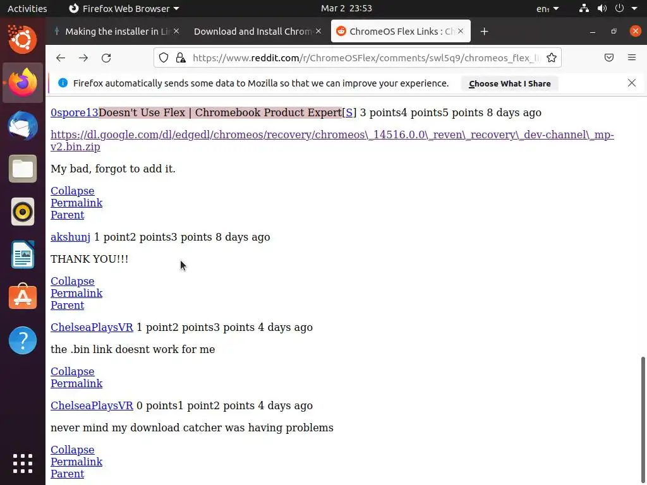Screen dimensions: 647x485
Task: Click the page vertical scrollbar thumb
Action: (643, 420)
